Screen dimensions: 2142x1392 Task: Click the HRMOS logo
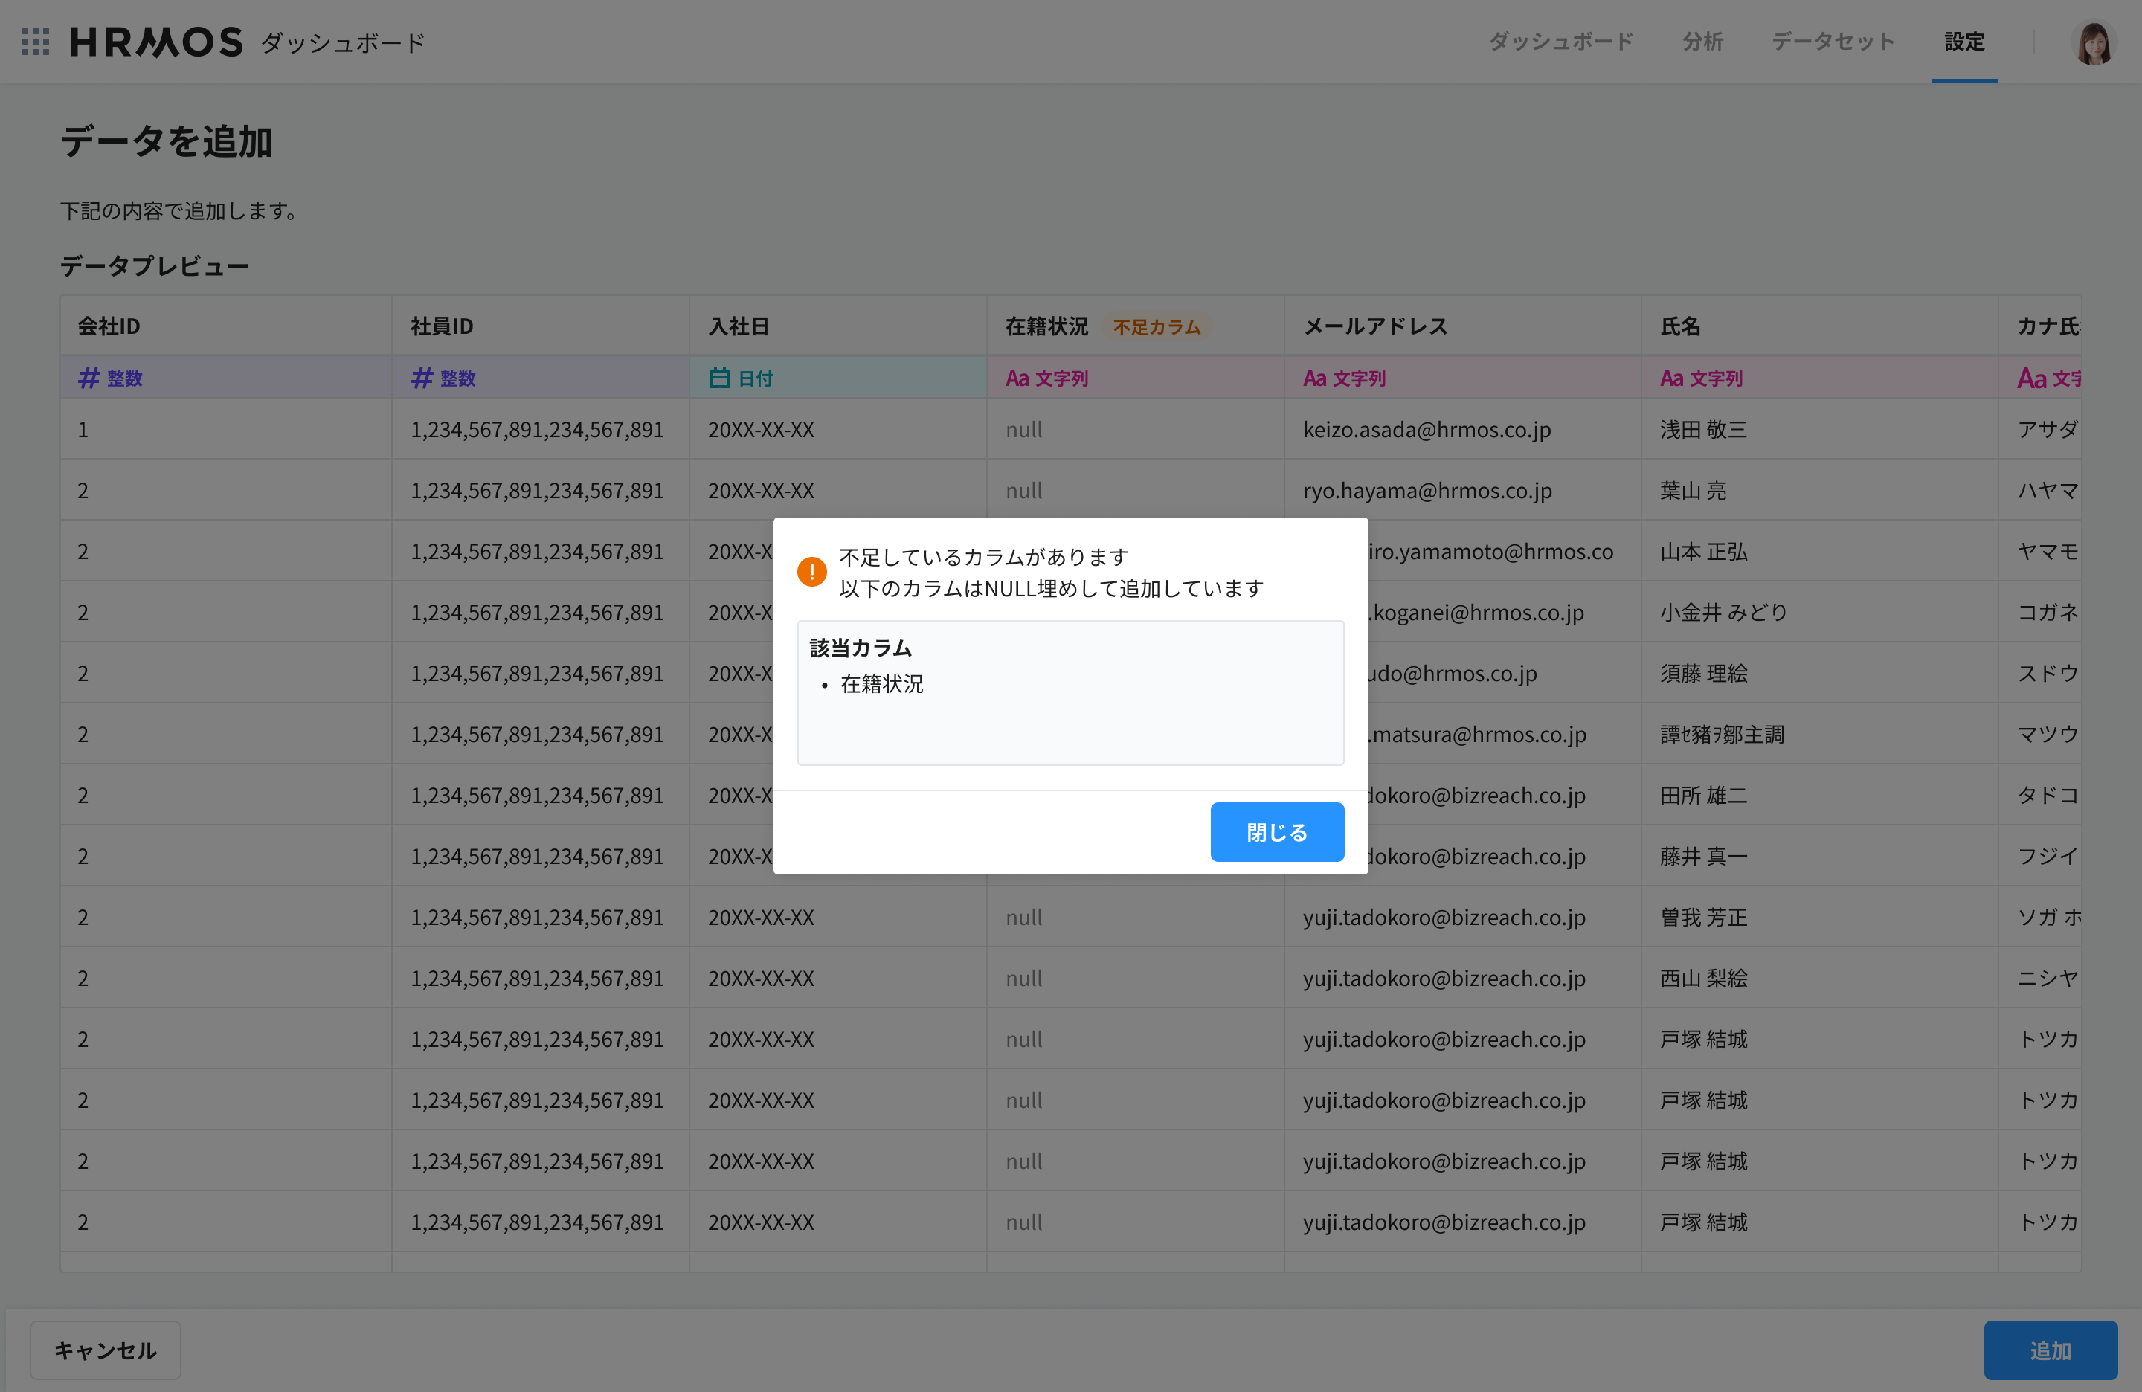coord(157,42)
